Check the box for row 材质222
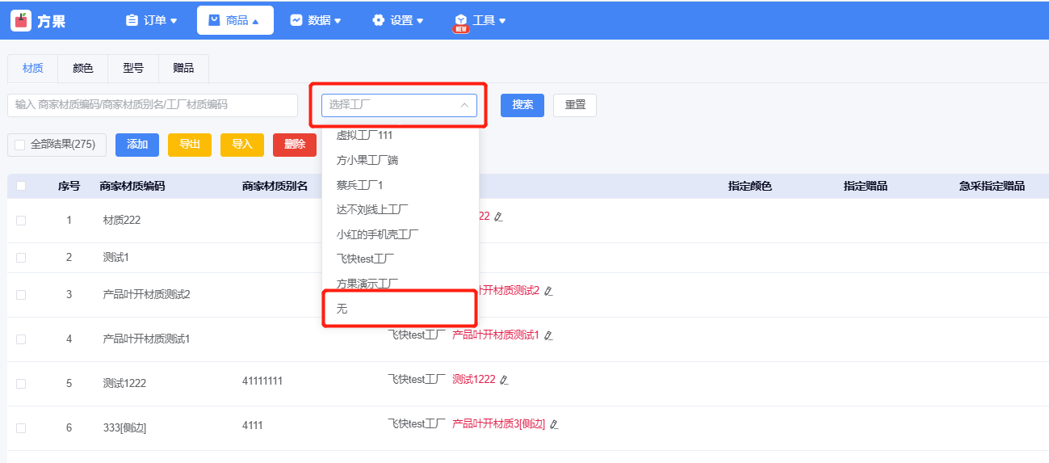 tap(21, 221)
